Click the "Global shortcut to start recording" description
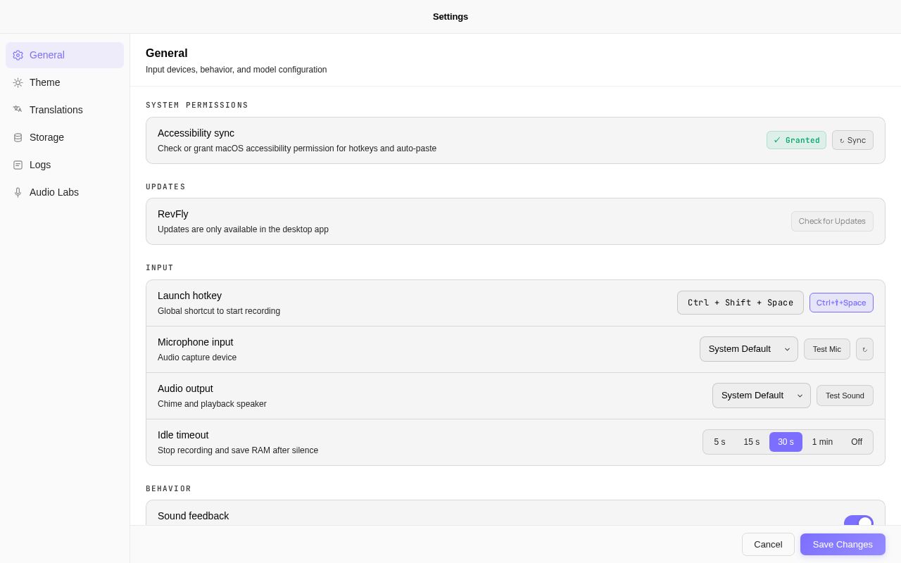This screenshot has height=563, width=901. click(x=219, y=311)
